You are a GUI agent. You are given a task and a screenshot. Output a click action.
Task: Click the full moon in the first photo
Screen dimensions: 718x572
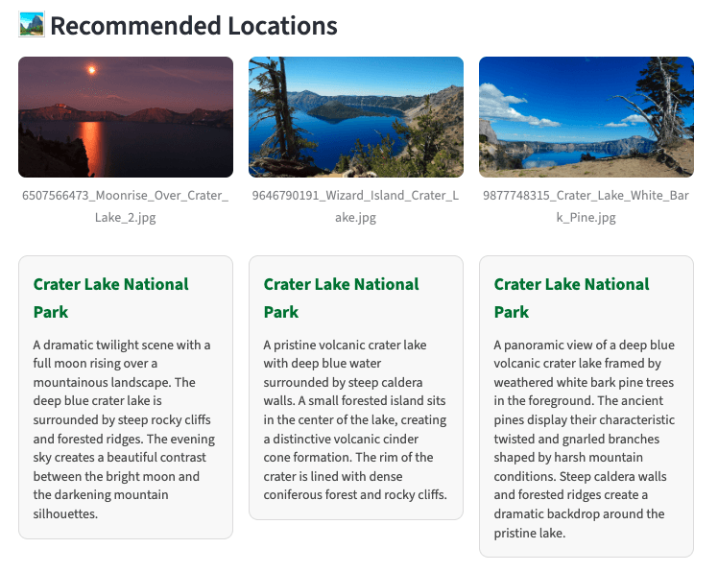click(x=92, y=70)
